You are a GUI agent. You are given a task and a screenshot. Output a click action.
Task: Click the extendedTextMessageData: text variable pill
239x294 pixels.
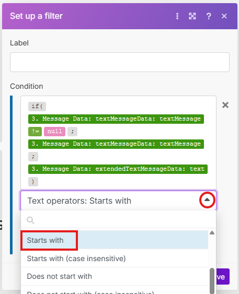pyautogui.click(x=118, y=169)
